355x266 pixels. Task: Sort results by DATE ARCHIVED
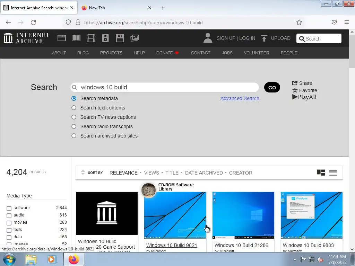[204, 173]
